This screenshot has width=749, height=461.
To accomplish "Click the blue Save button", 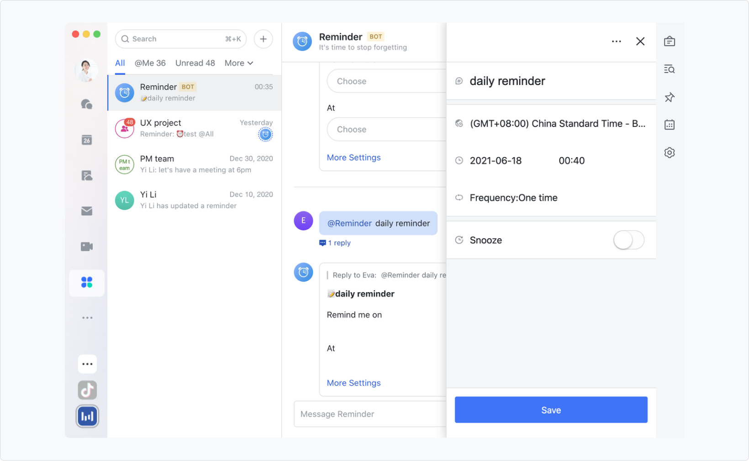I will [551, 410].
